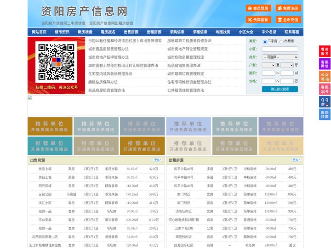Open 城市商品房预售管理办法 link

(x=108, y=49)
